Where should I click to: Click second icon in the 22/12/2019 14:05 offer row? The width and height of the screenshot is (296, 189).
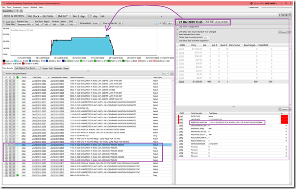(x=10, y=84)
